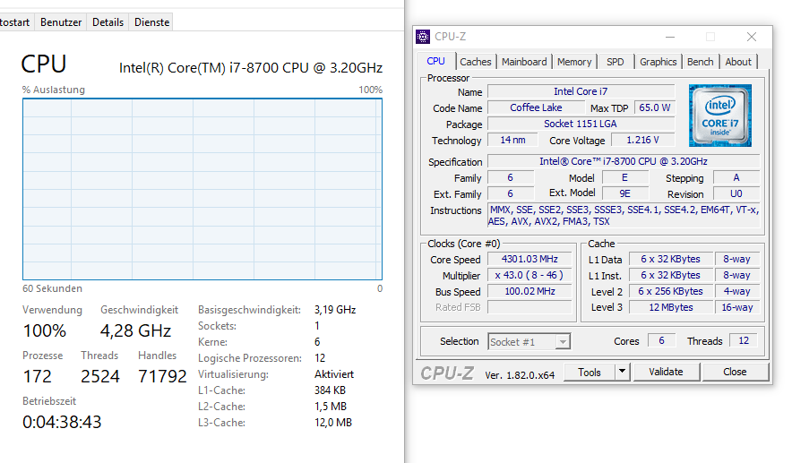Click the Intel Core i7 inside logo
792x463 pixels.
[720, 116]
